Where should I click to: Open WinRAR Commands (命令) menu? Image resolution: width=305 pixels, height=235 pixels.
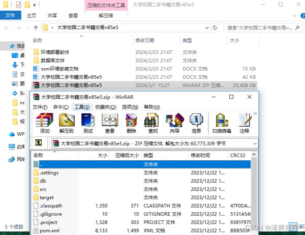[60, 107]
